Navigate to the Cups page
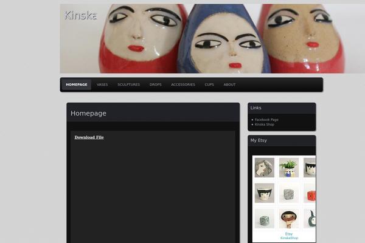Image resolution: width=365 pixels, height=243 pixels. (209, 84)
